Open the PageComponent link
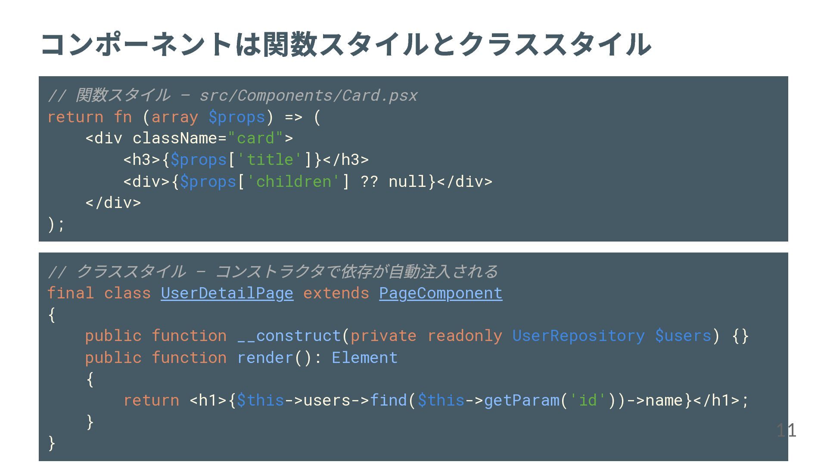This screenshot has width=827, height=465. [441, 293]
